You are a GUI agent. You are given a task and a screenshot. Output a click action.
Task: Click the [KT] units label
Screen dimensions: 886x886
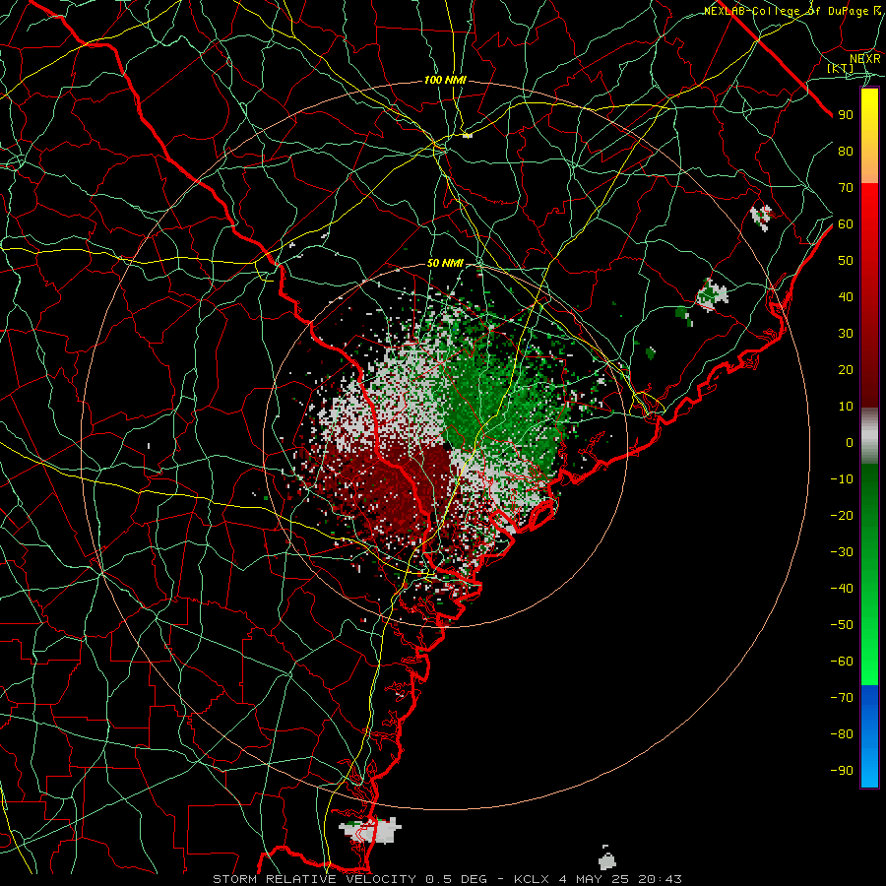(841, 68)
